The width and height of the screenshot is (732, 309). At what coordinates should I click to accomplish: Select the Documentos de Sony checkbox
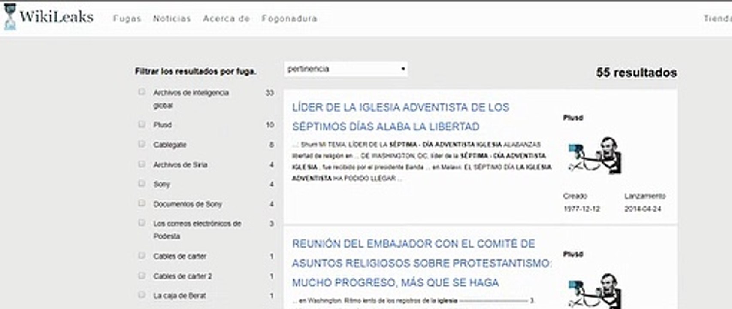click(x=142, y=203)
